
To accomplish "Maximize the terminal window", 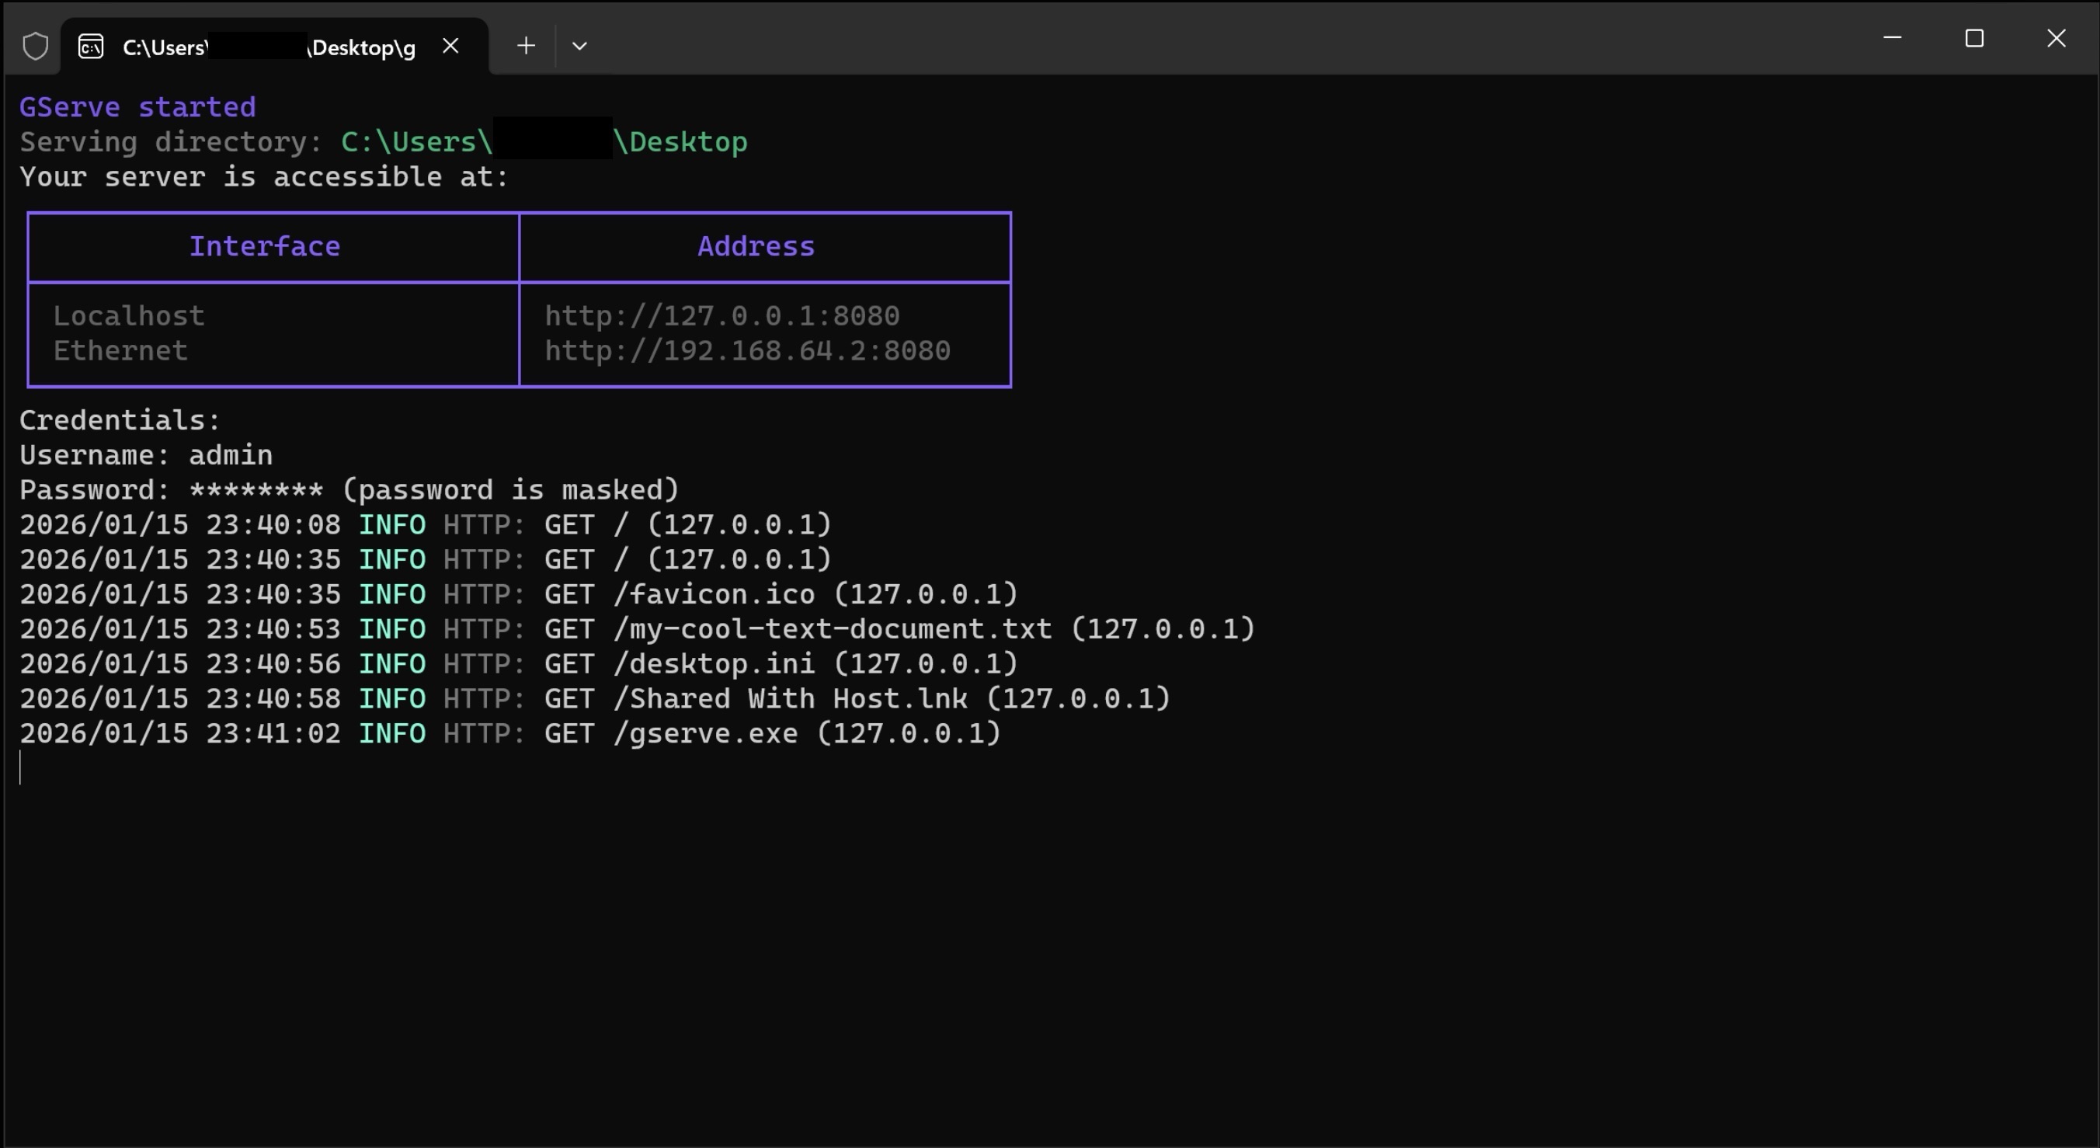I will (1973, 38).
